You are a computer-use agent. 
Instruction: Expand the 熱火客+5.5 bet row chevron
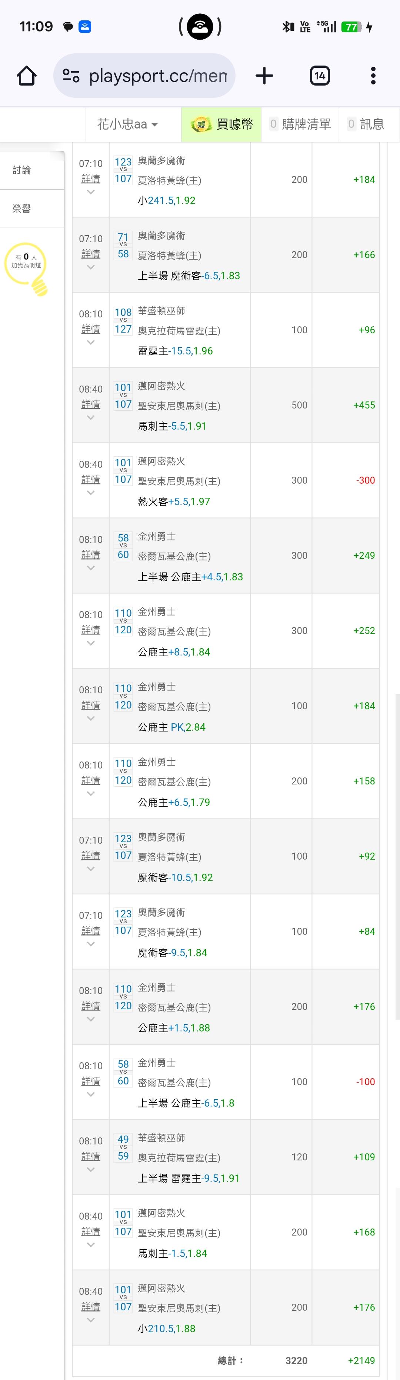click(x=90, y=493)
